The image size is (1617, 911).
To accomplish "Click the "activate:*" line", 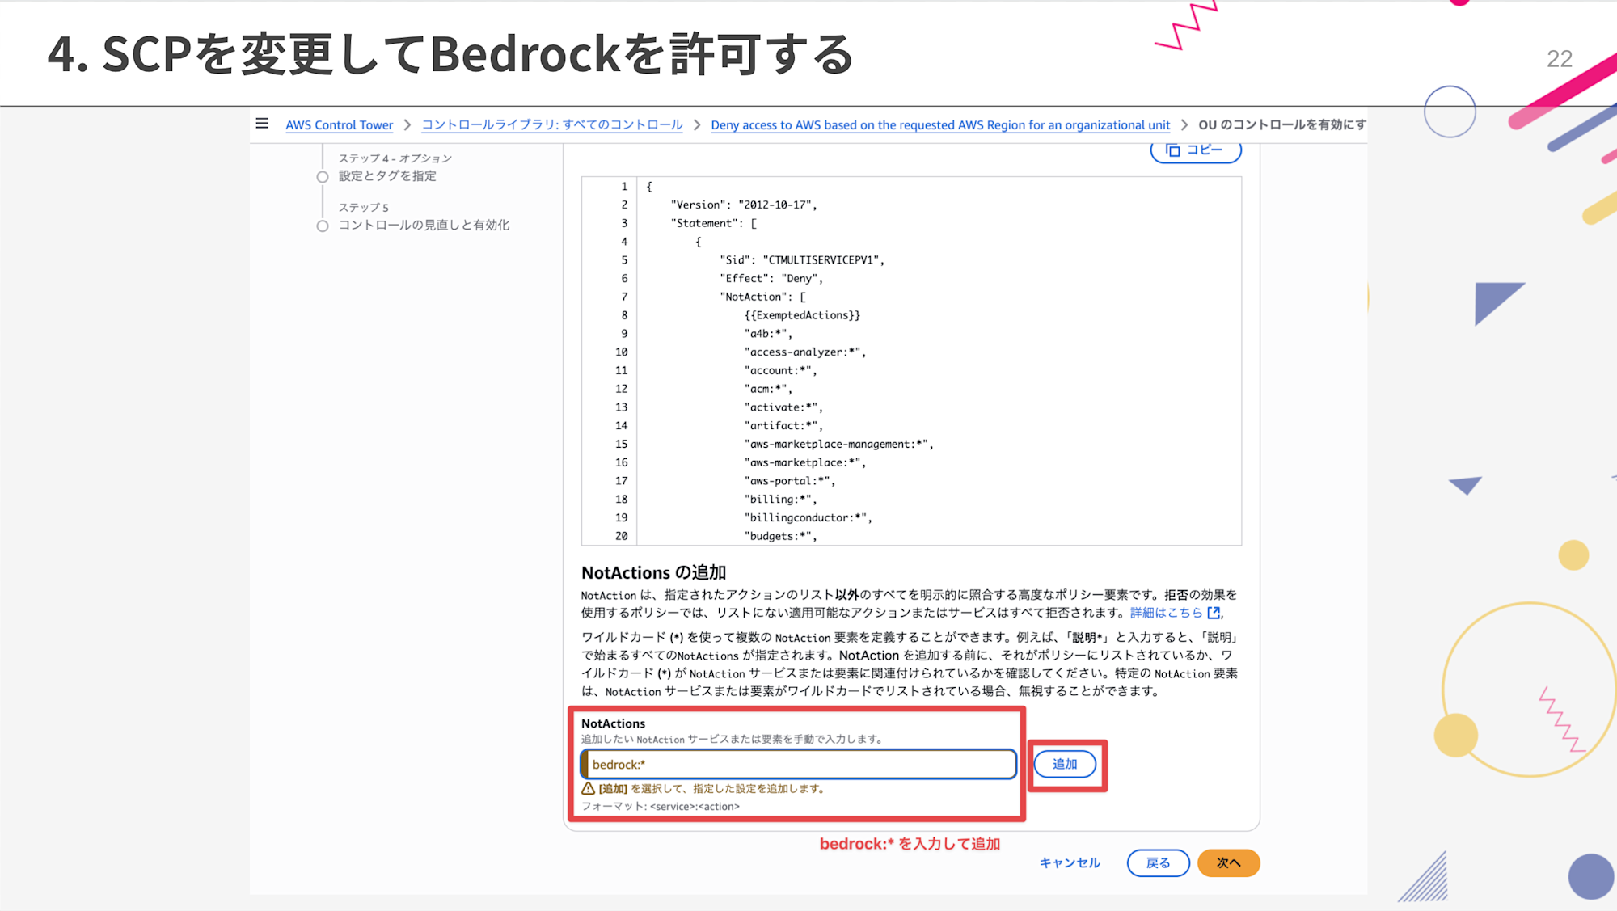I will coord(783,407).
